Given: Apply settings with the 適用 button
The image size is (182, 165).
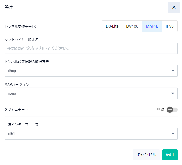Looking at the screenshot, I should pyautogui.click(x=170, y=155).
